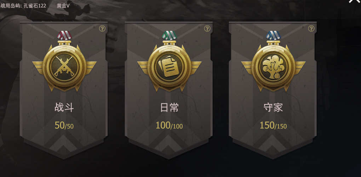Image resolution: width=361 pixels, height=177 pixels.
Task: Click the 50/50 combat score
Action: pos(64,125)
